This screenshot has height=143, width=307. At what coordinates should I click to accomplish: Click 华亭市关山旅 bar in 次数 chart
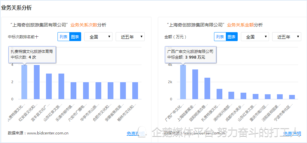98,91
